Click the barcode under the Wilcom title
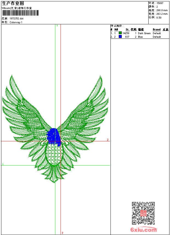 click(x=20, y=13)
